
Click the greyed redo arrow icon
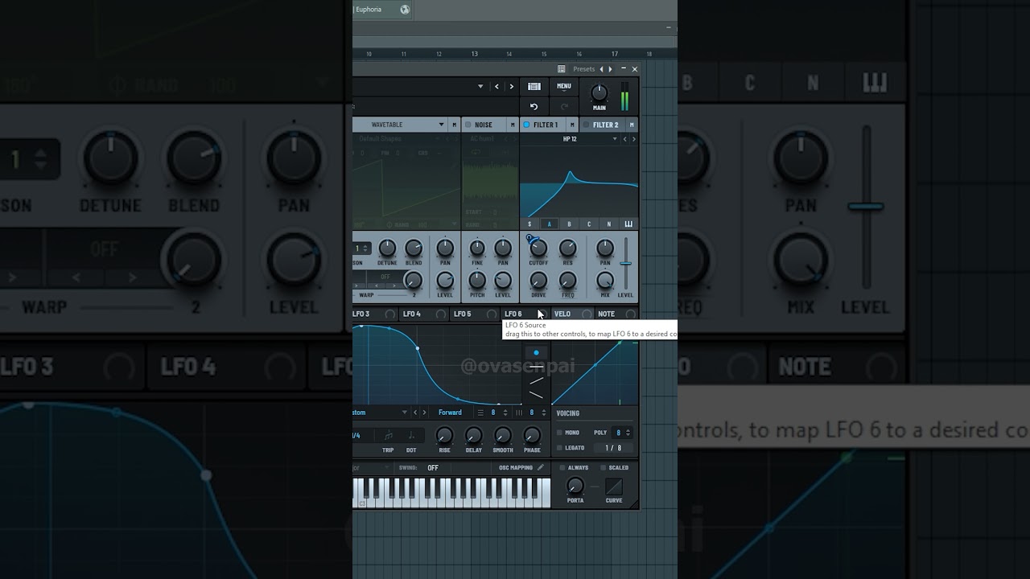coord(564,106)
